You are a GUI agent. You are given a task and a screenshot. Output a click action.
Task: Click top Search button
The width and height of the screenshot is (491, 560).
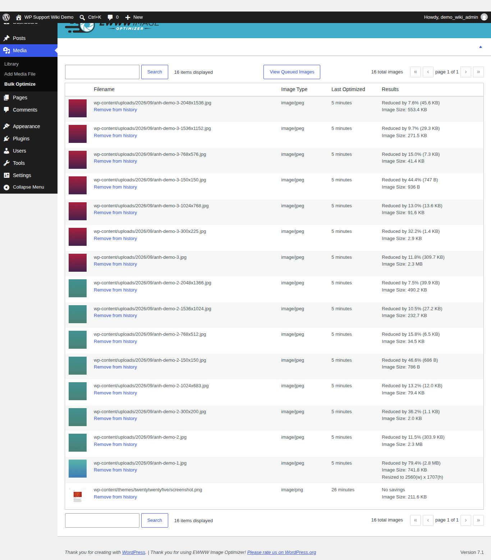pos(155,72)
